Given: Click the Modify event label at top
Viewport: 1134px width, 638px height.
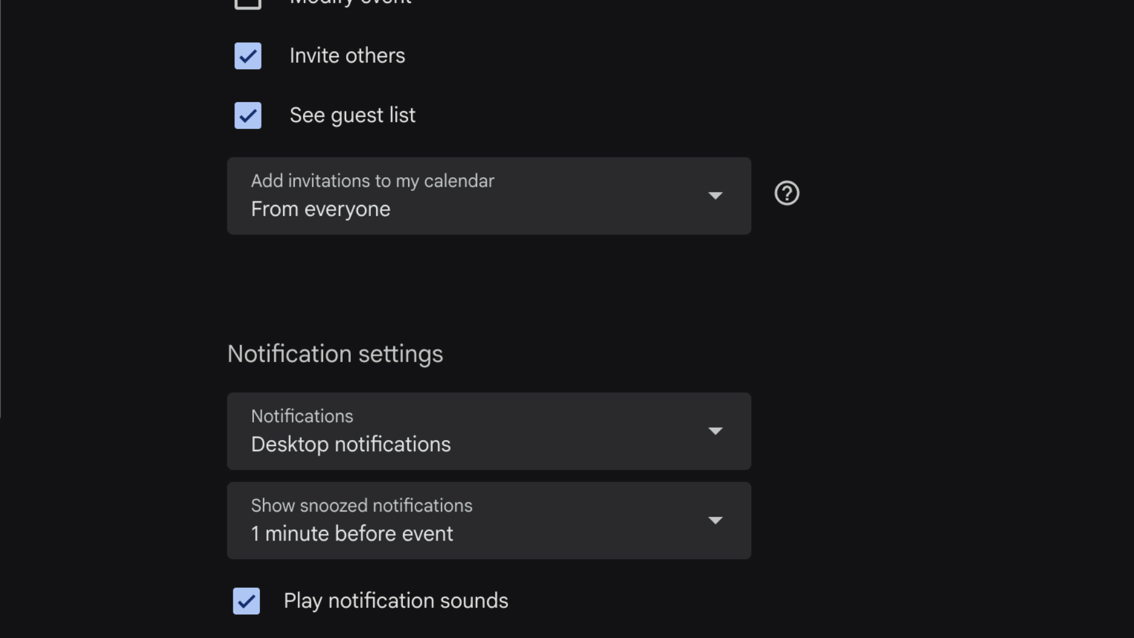Looking at the screenshot, I should point(350,2).
